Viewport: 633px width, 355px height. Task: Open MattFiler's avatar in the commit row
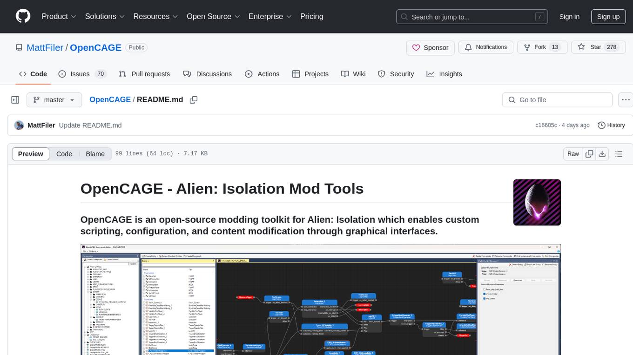tap(19, 125)
